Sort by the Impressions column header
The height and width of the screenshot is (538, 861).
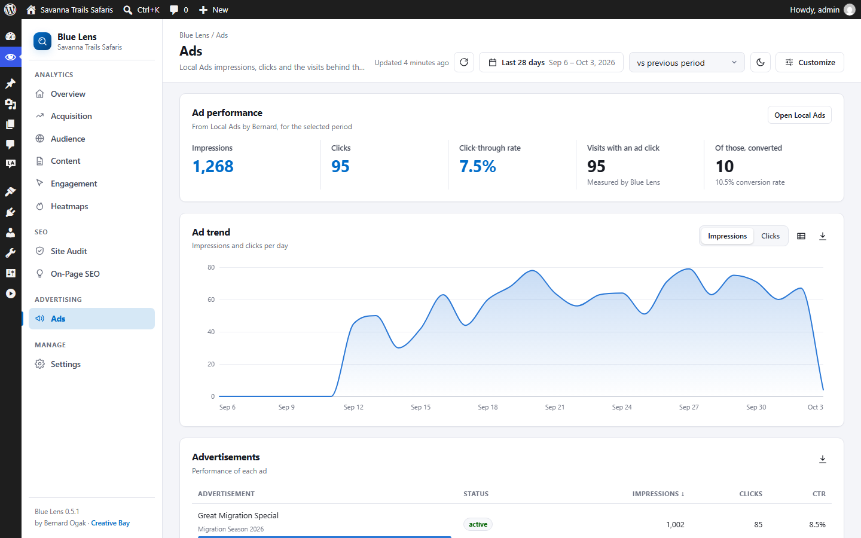pyautogui.click(x=658, y=494)
